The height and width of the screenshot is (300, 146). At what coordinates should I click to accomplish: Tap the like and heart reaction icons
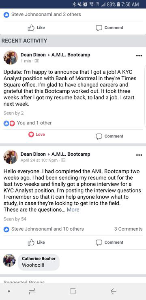pyautogui.click(x=9, y=123)
